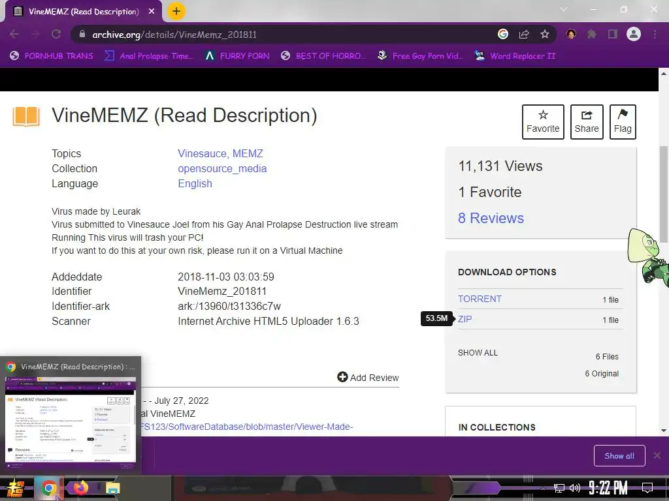Click the volume speaker tray icon
The width and height of the screenshot is (669, 501).
tap(575, 488)
